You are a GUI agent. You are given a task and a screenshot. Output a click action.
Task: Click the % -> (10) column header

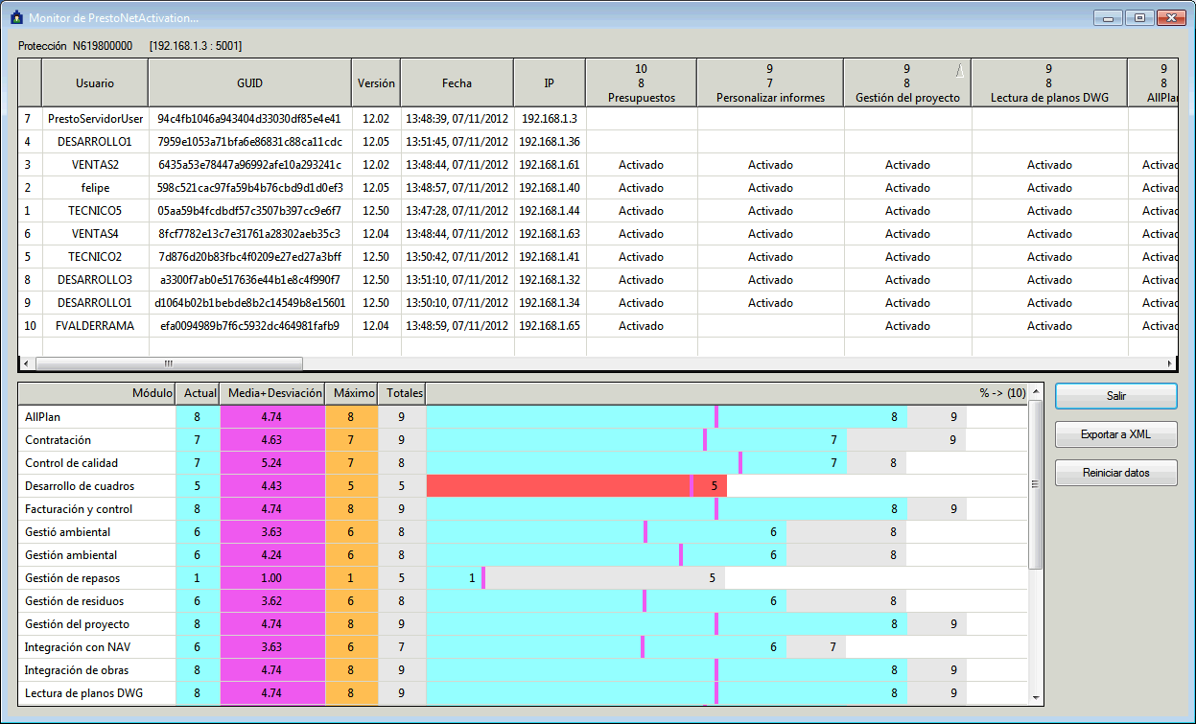coord(727,393)
